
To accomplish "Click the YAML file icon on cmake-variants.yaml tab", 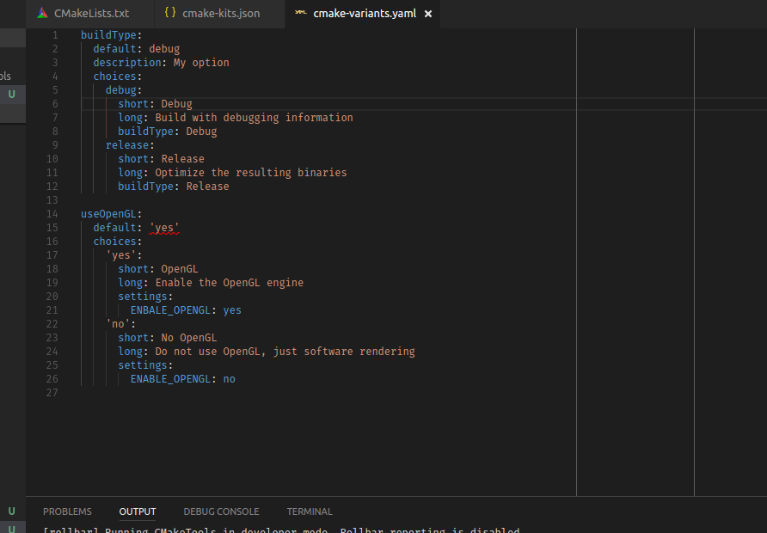I will click(303, 14).
